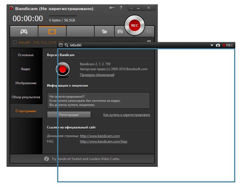The width and height of the screenshot is (241, 189).
Task: Open the Изображения settings section
Action: (26, 83)
